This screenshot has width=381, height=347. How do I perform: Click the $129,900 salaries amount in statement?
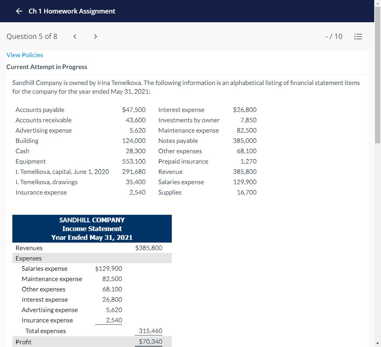[108, 269]
